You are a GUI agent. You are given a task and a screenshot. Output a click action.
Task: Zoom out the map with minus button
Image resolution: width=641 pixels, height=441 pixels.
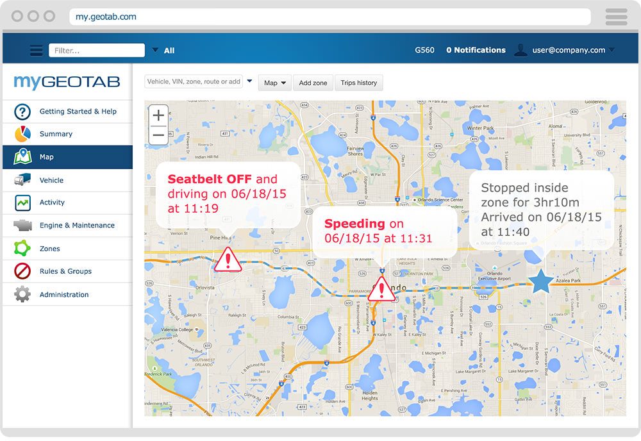click(x=158, y=135)
